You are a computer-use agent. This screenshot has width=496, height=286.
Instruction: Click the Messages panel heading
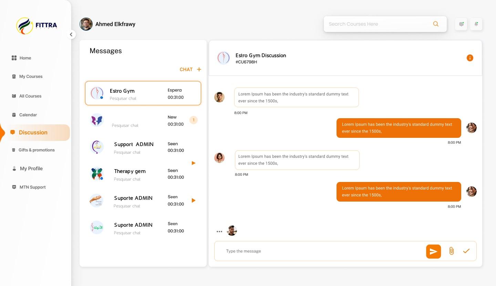(x=106, y=51)
